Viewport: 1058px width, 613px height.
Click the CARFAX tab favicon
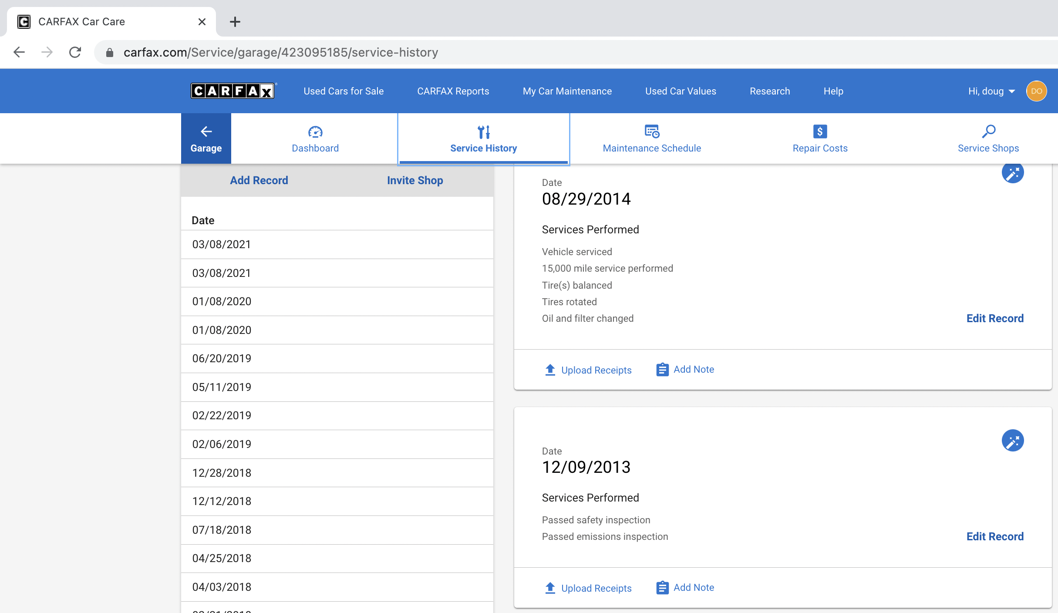point(24,22)
